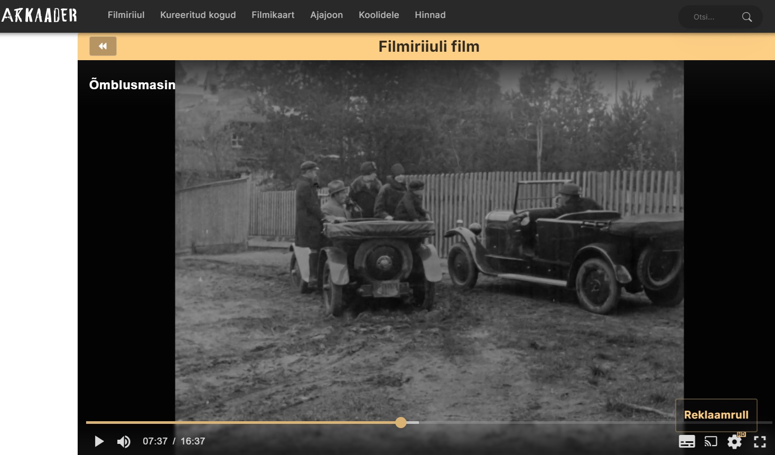Mute the video sound
The image size is (775, 455).
coord(124,441)
